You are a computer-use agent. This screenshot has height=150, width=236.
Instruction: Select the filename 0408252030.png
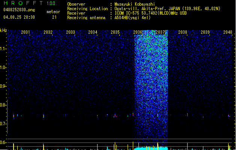click(19, 10)
